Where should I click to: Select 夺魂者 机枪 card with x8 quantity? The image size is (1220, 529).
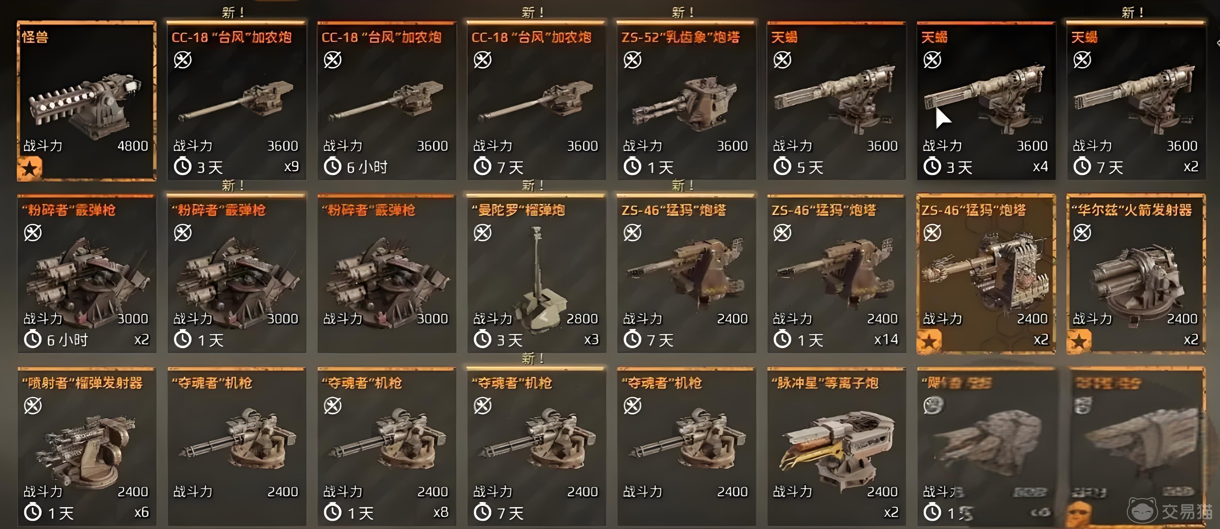[387, 446]
